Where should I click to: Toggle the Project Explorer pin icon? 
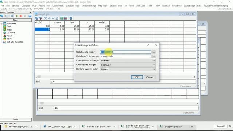tap(30, 12)
